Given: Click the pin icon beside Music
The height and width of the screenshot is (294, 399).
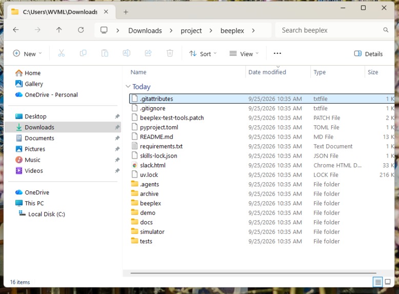Looking at the screenshot, I should pos(117,160).
